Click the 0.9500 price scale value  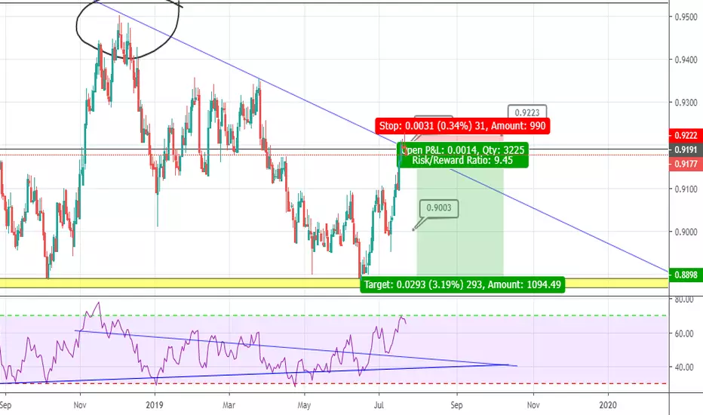pyautogui.click(x=686, y=17)
